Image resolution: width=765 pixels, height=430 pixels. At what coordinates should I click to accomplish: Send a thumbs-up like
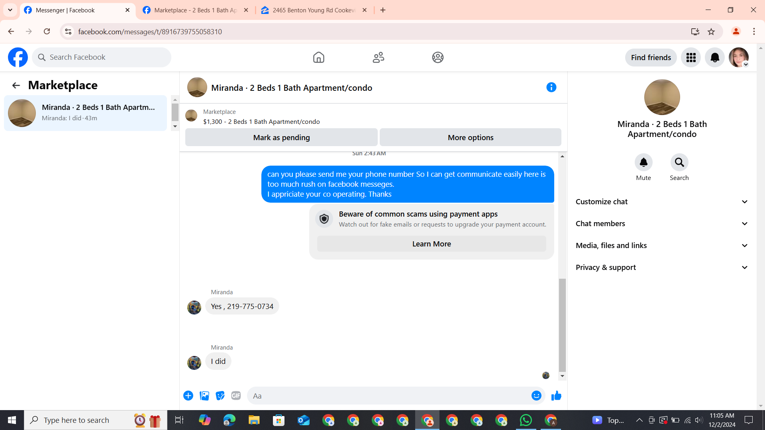click(556, 396)
